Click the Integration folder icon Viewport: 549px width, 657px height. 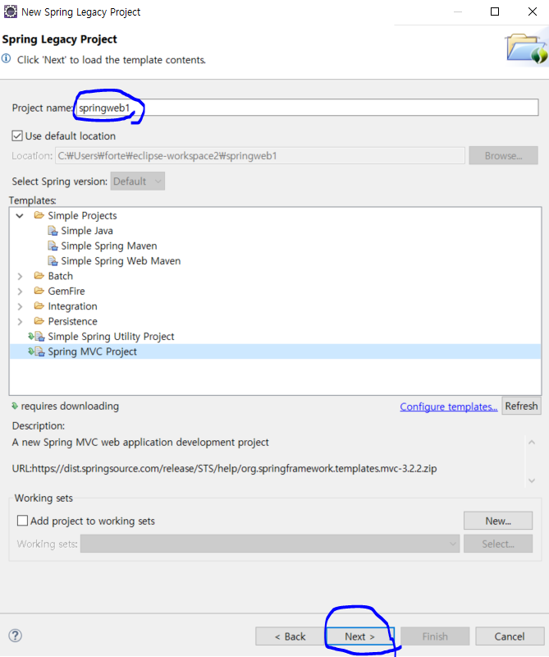click(x=39, y=306)
